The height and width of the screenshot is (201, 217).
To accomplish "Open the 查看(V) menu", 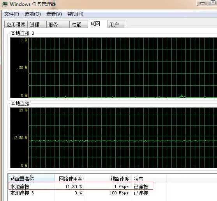I will 54,14.
